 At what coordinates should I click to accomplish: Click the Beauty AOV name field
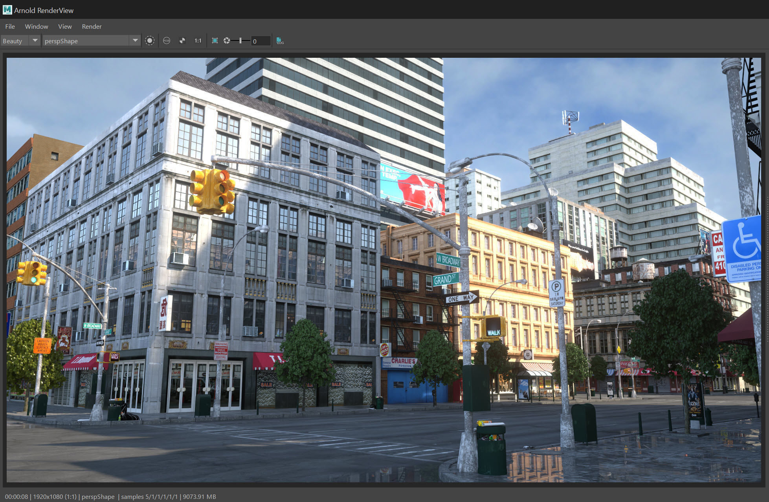[x=15, y=41]
